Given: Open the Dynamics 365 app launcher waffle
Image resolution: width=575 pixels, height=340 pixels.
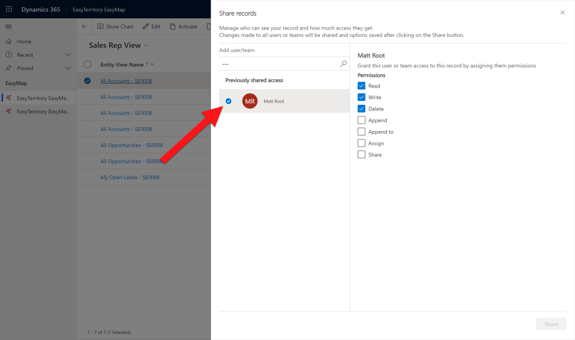Looking at the screenshot, I should [x=8, y=9].
